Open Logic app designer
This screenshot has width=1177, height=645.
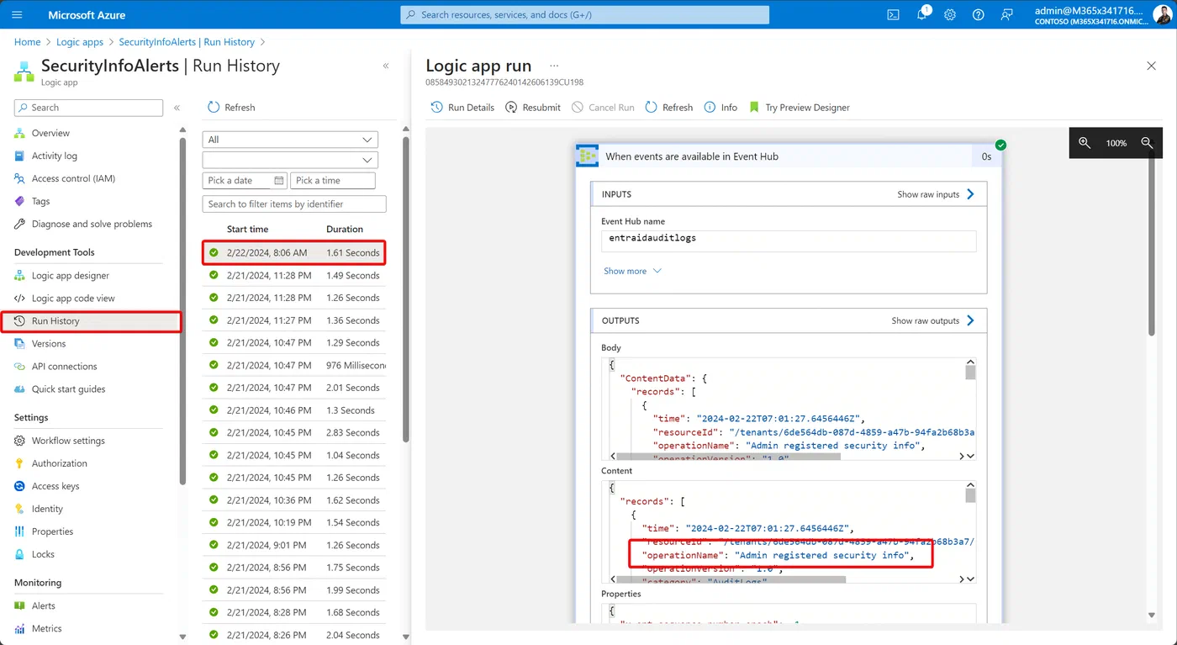pyautogui.click(x=71, y=276)
